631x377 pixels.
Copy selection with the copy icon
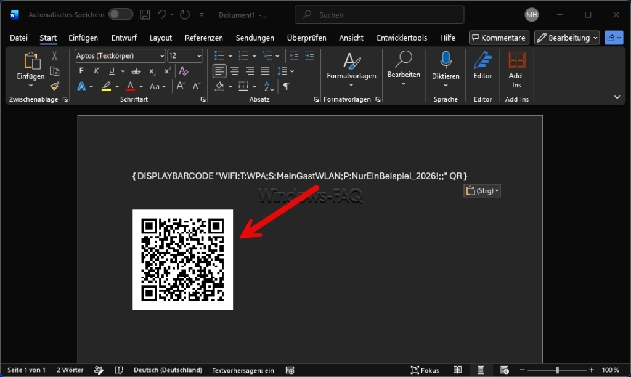point(54,71)
